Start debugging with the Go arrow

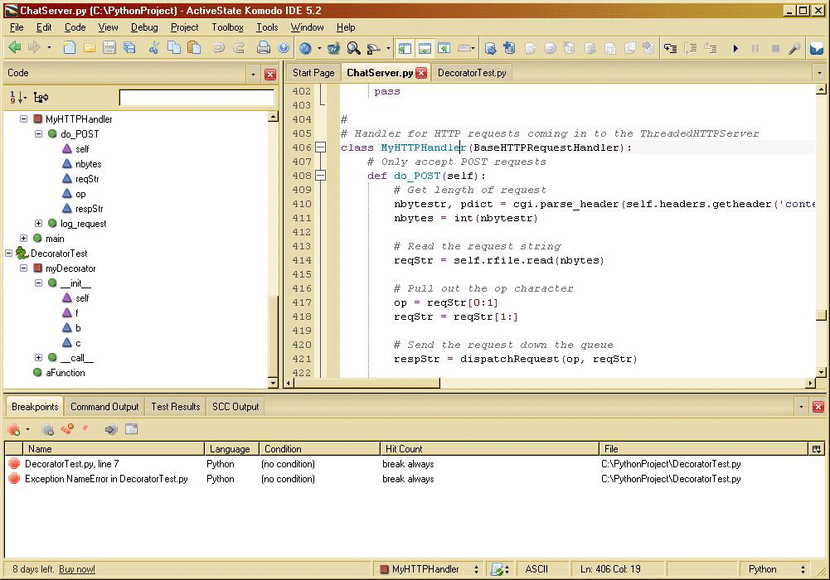tap(735, 48)
